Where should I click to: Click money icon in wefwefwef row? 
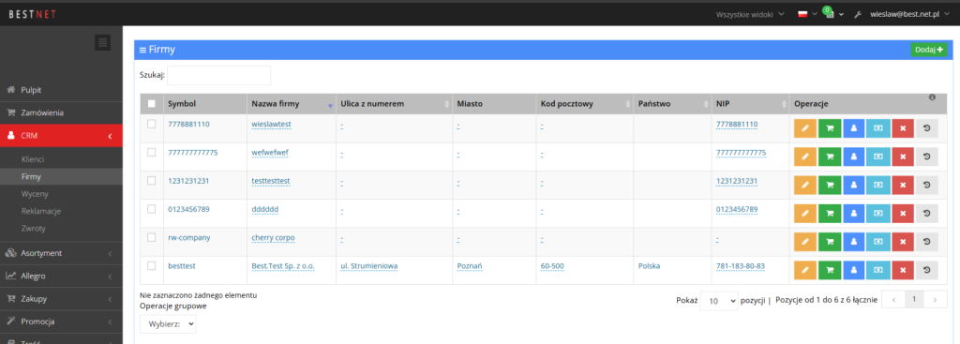pyautogui.click(x=878, y=157)
